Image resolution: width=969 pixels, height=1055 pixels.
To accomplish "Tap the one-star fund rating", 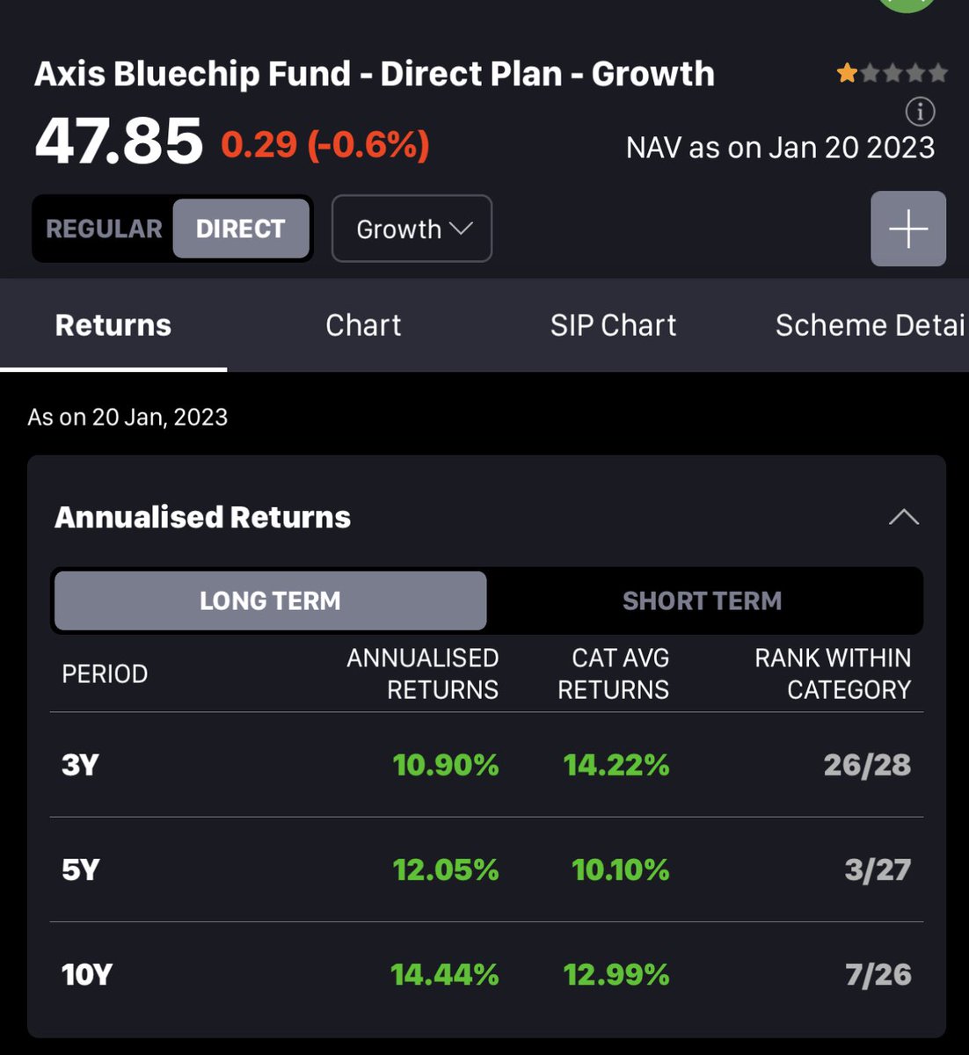I will coord(892,73).
